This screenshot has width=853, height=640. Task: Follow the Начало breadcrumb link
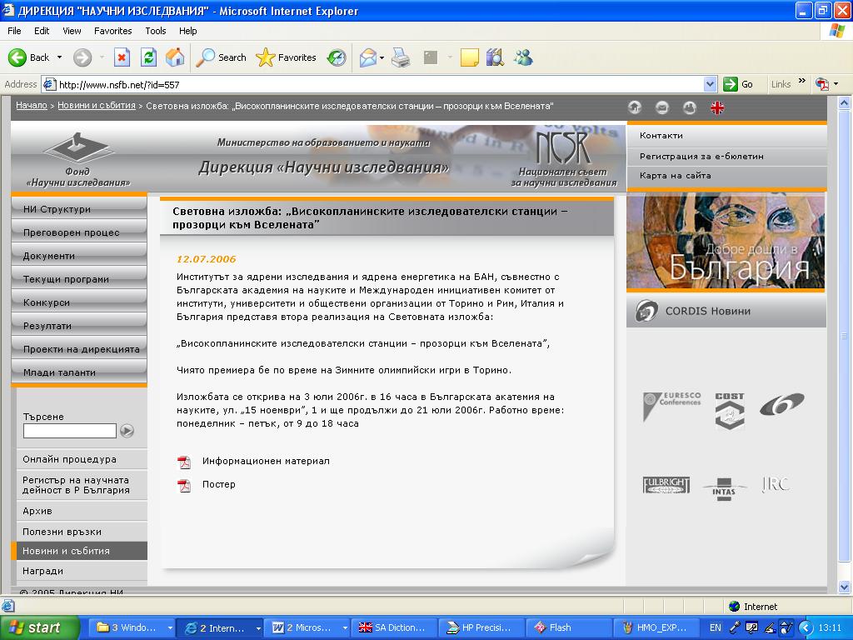pyautogui.click(x=32, y=106)
